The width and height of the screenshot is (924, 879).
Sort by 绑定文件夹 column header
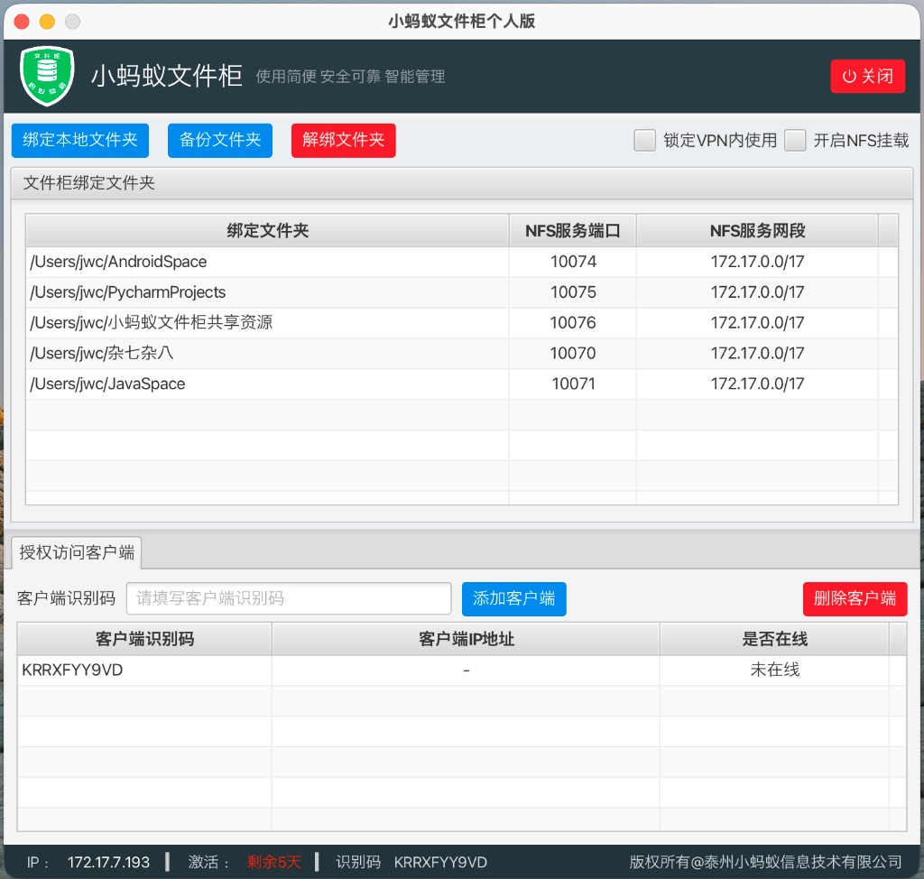267,230
